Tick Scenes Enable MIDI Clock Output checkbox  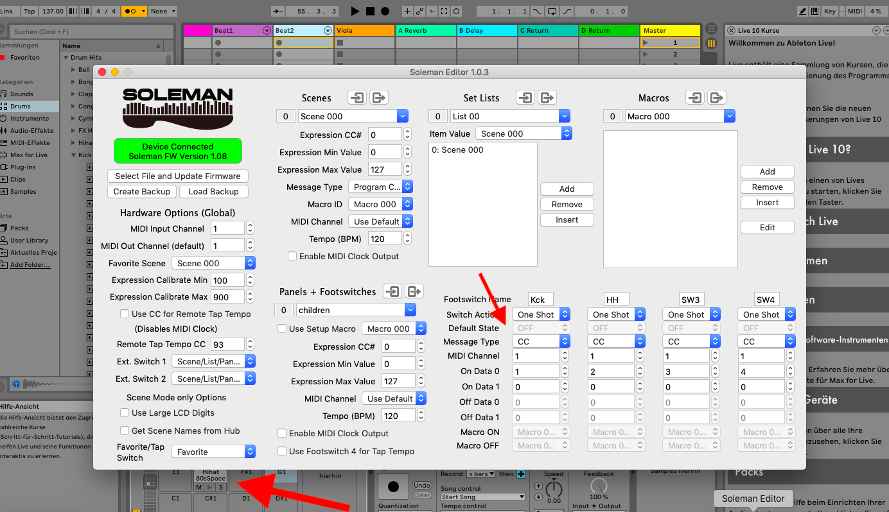click(x=292, y=256)
